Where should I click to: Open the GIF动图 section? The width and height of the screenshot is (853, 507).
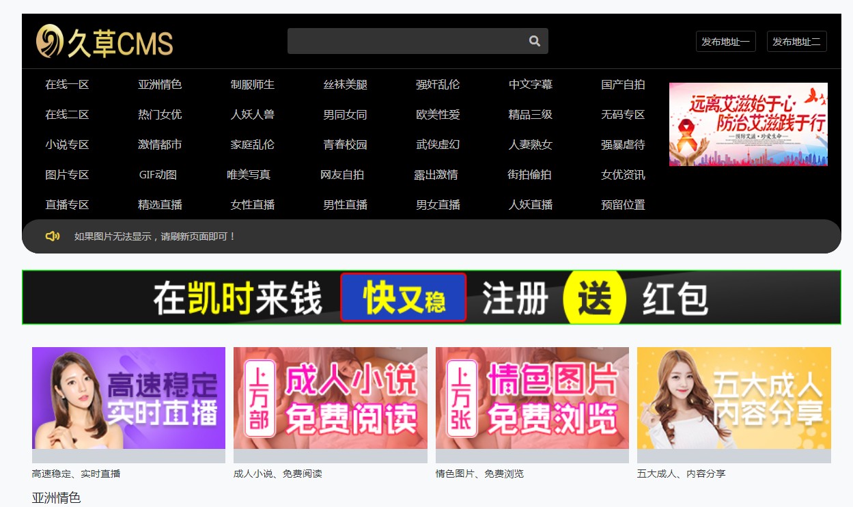[158, 174]
